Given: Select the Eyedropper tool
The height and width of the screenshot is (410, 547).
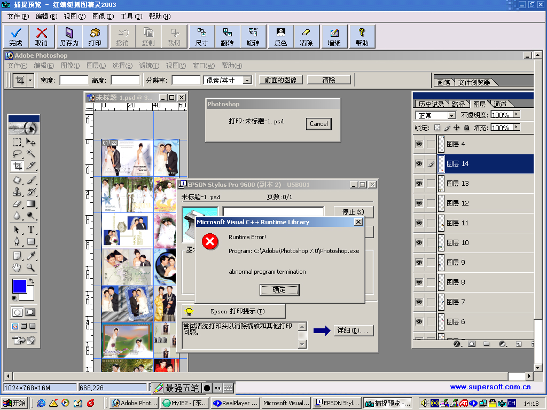Looking at the screenshot, I should (30, 256).
